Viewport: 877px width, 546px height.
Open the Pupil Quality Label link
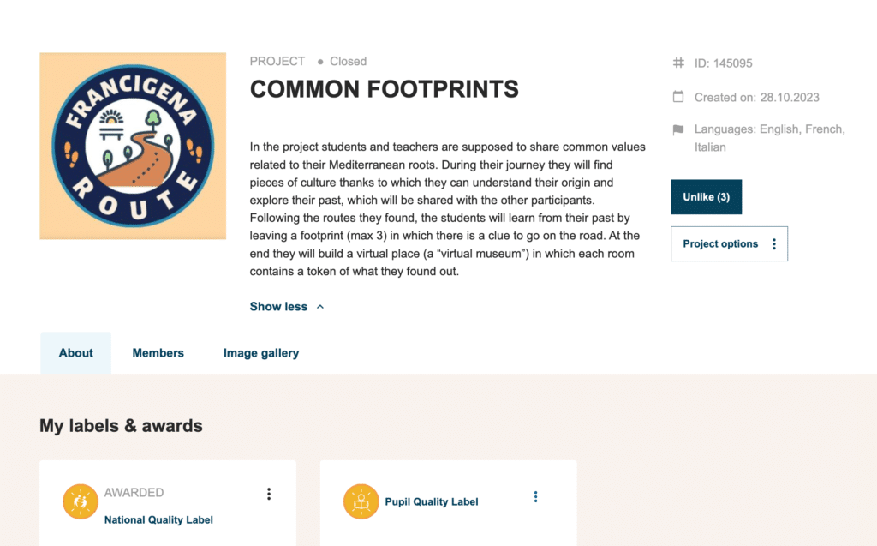(432, 502)
